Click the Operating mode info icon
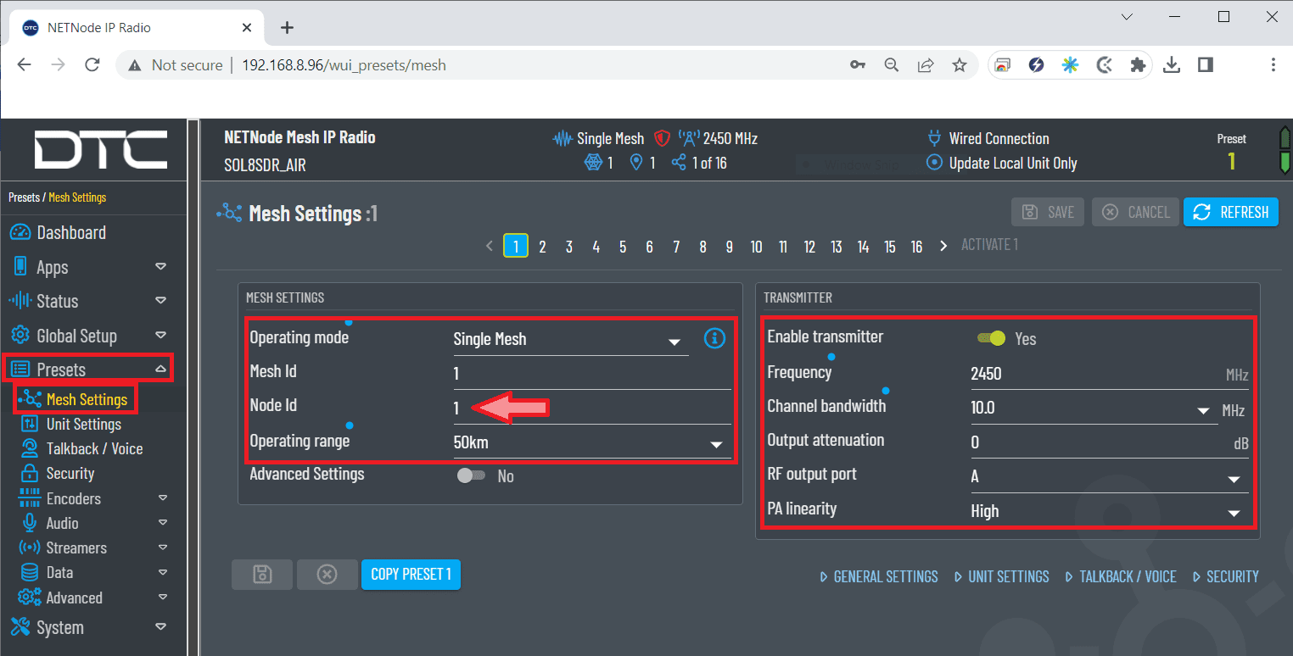 pos(714,339)
